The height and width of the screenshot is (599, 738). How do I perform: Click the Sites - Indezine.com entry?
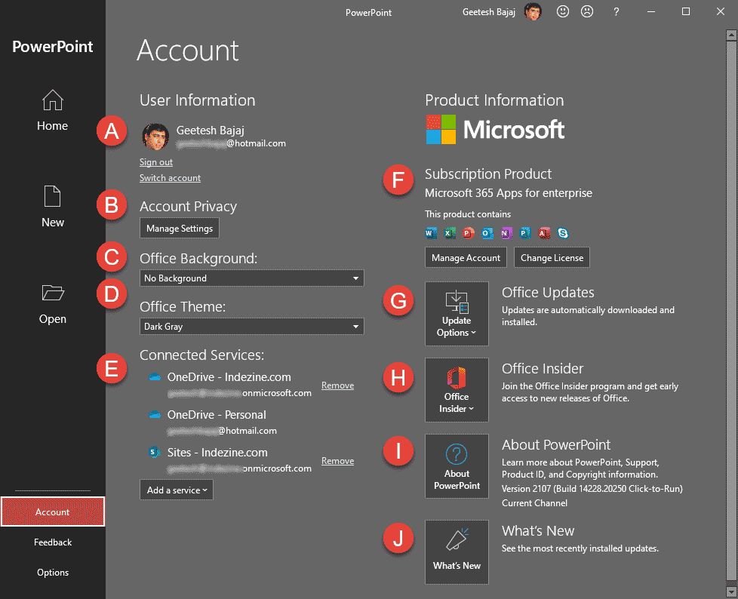(217, 452)
